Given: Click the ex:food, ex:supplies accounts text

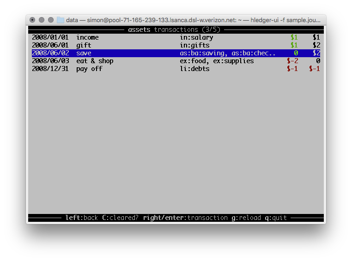Looking at the screenshot, I should tap(217, 61).
